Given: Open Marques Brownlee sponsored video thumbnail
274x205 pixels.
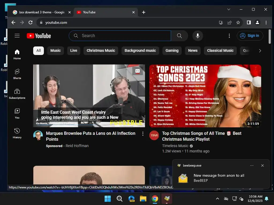Looking at the screenshot, I should tap(89, 96).
